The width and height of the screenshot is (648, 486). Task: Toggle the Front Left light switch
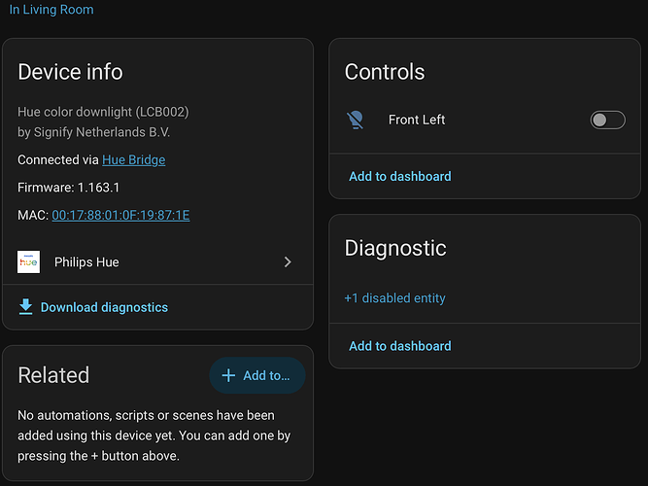(607, 120)
